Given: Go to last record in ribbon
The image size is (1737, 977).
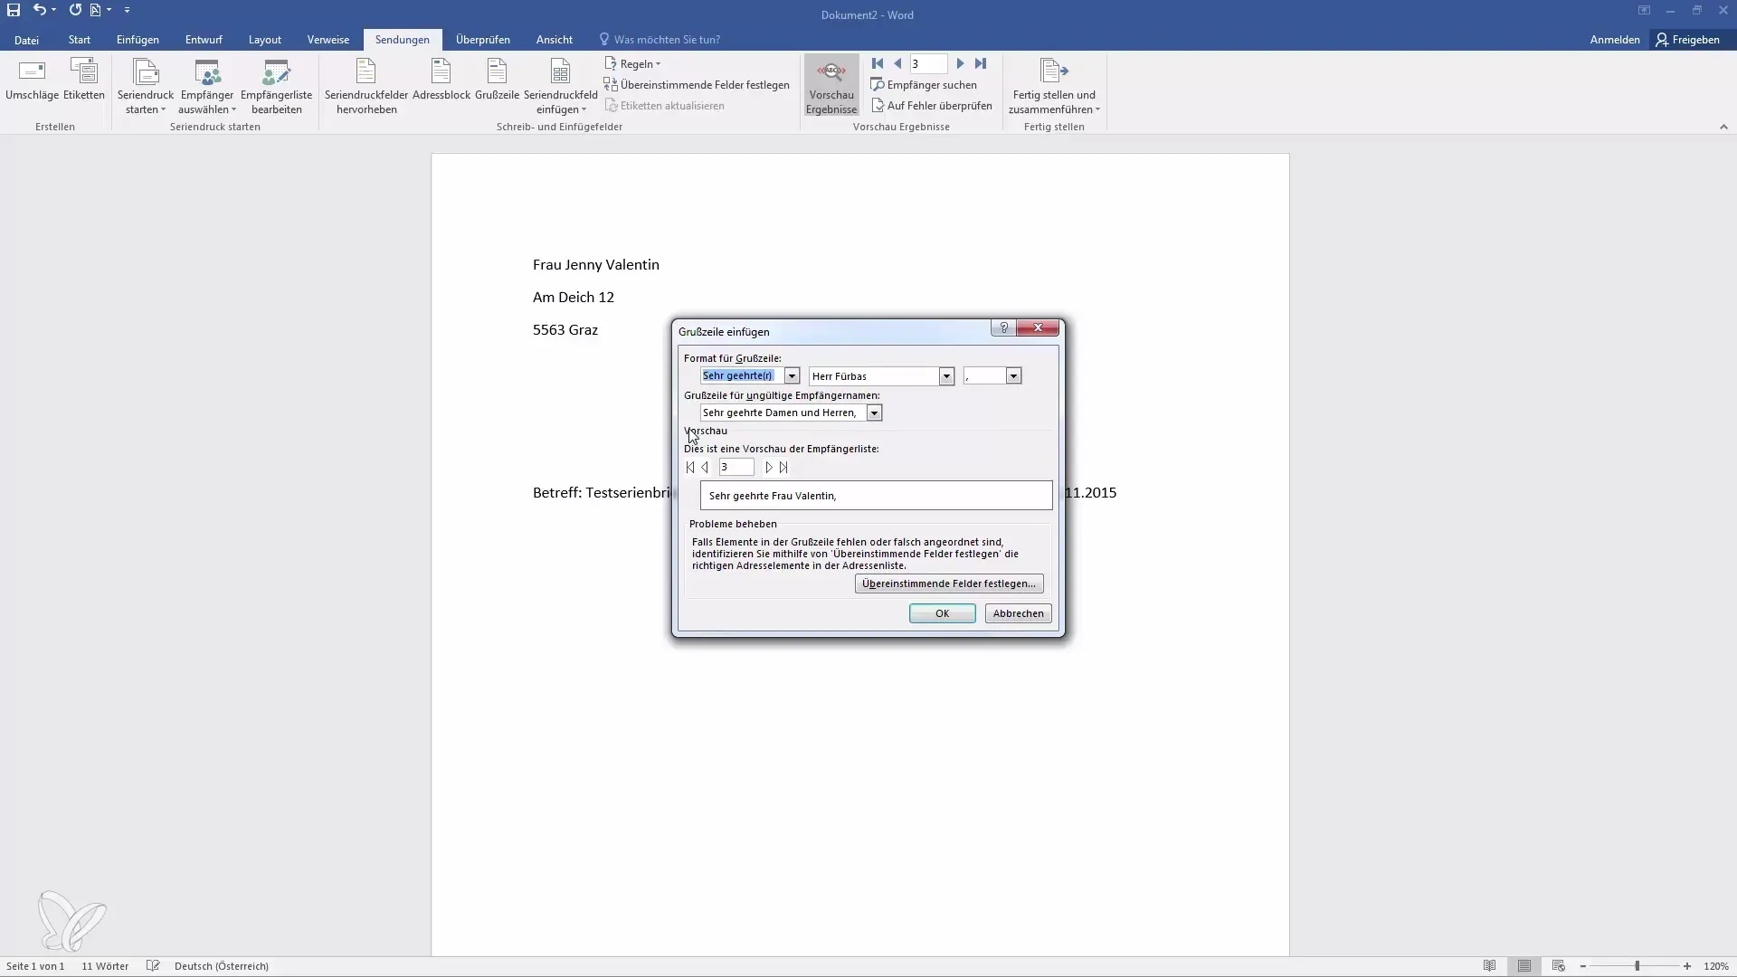Looking at the screenshot, I should coord(981,63).
